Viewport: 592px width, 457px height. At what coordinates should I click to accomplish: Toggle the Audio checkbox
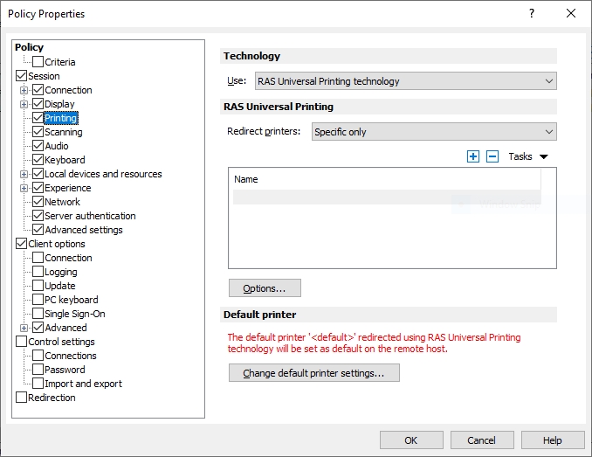pyautogui.click(x=38, y=146)
